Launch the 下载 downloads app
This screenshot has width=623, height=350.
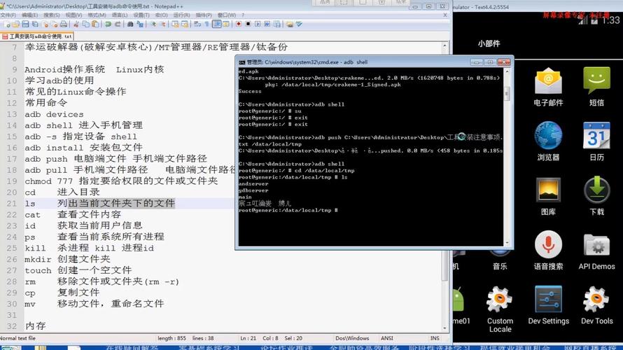(596, 193)
